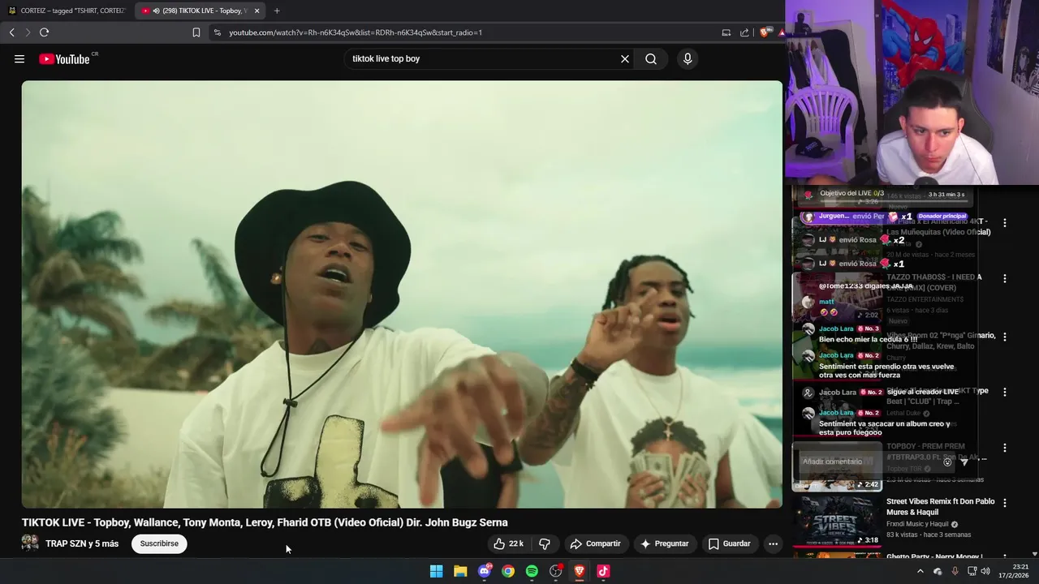Click comment 'Bien echo mier la cedula 6'

point(868,339)
